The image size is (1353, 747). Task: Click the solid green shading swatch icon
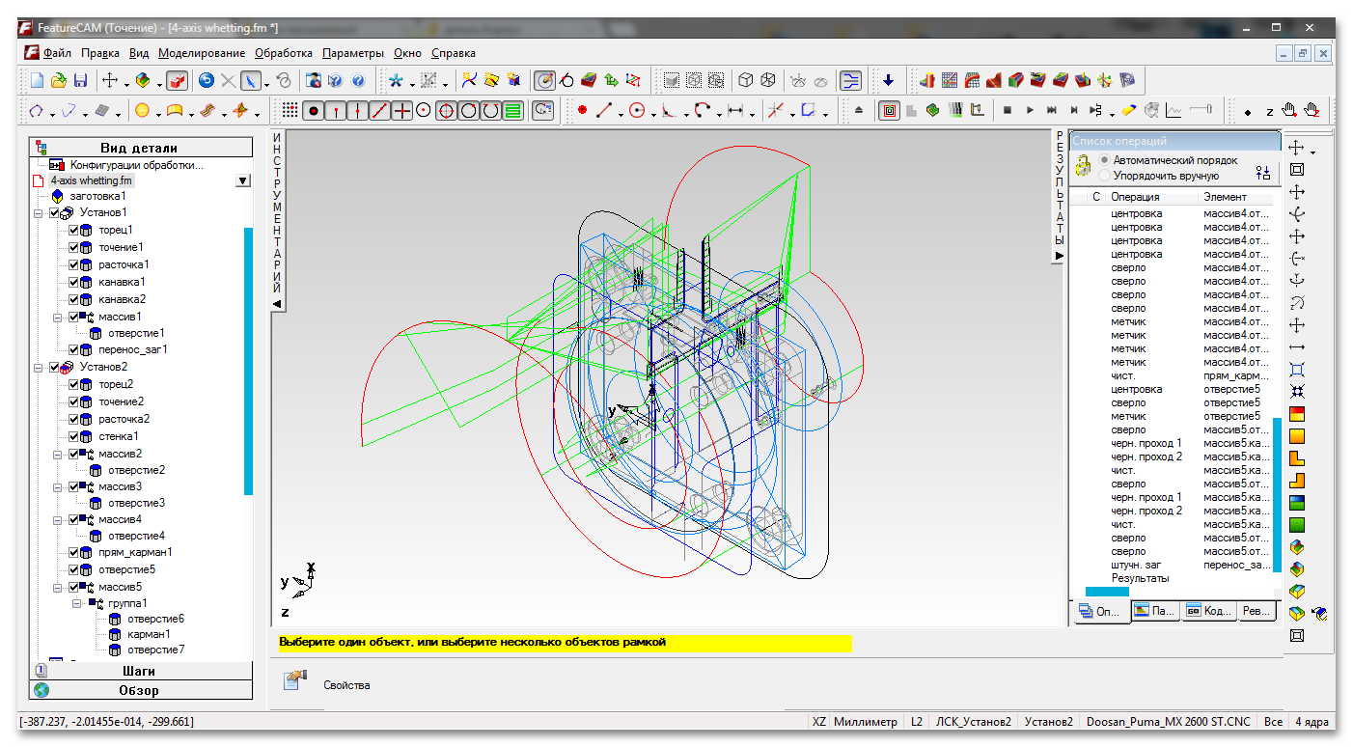[1297, 526]
